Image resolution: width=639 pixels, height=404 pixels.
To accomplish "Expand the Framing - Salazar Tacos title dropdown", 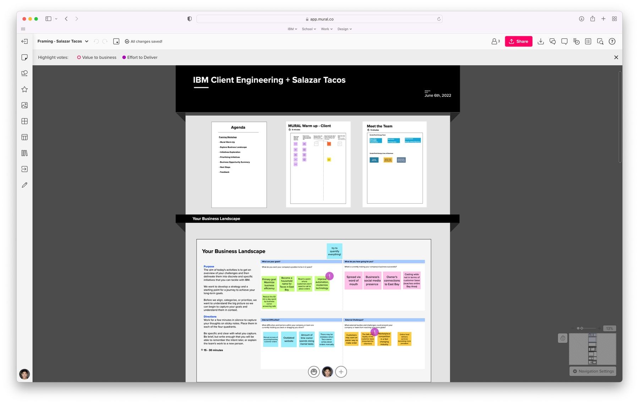I will click(x=87, y=41).
